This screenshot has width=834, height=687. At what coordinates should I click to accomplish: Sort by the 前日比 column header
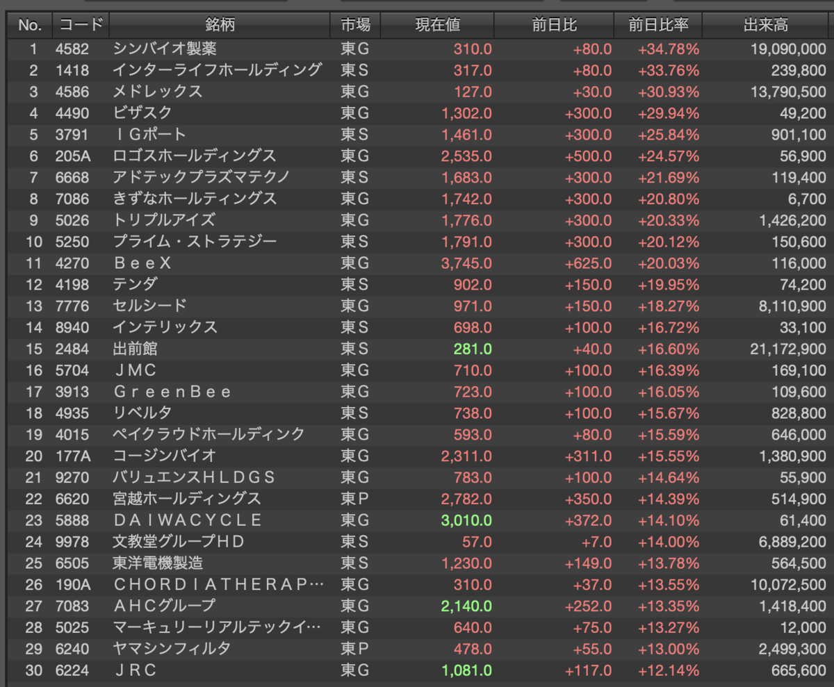554,26
